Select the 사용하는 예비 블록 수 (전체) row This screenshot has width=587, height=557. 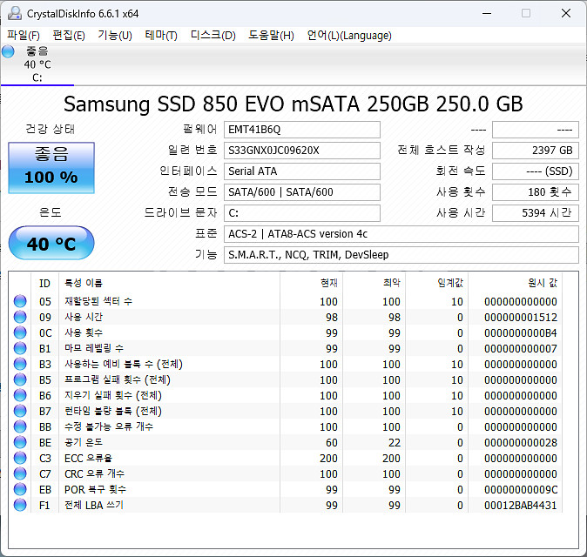(286, 364)
